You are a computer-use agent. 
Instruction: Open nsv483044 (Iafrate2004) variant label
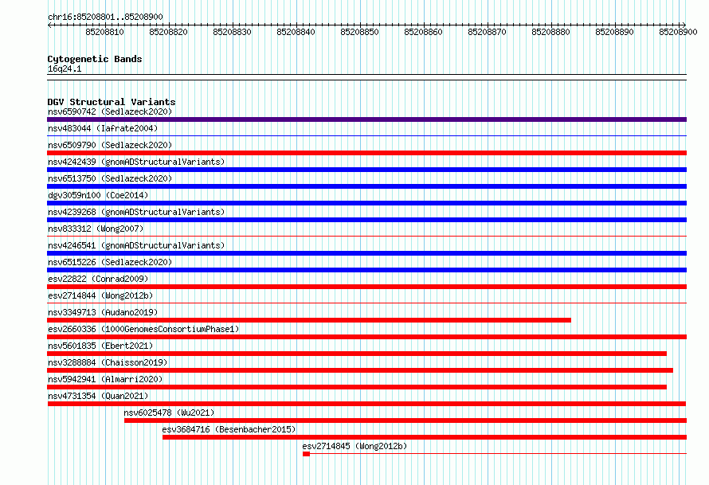click(103, 128)
